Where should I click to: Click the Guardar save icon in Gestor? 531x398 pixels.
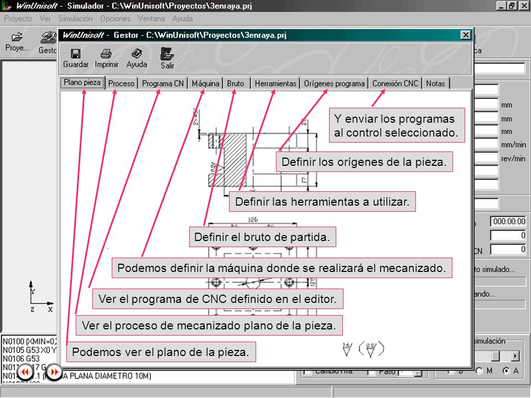coord(75,54)
